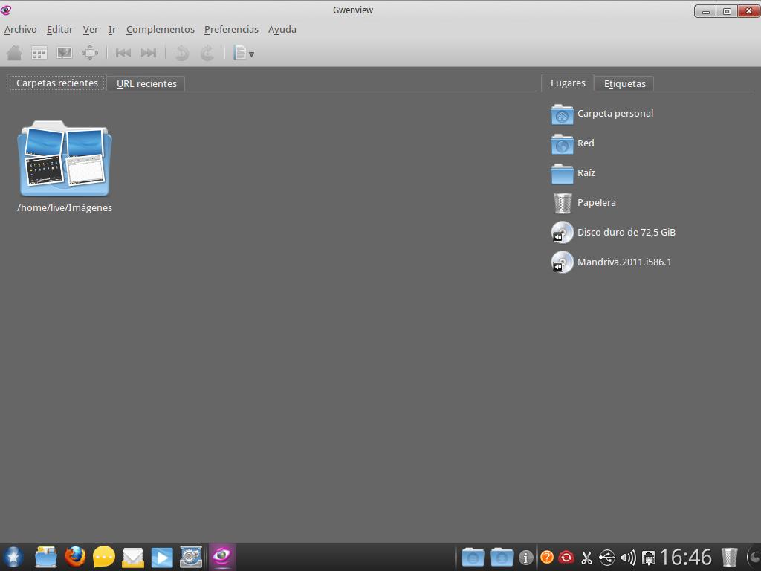Click the clock showing 16:46 in the tray

click(689, 556)
